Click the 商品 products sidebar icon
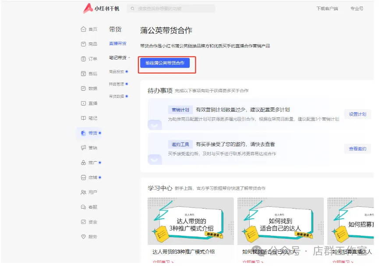Screen dimensions: 379x266 pos(83,44)
